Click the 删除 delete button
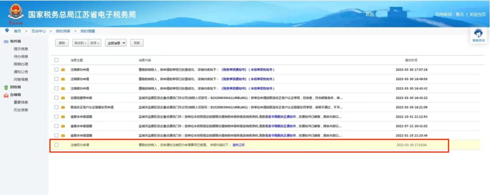The image size is (490, 195). click(x=62, y=43)
